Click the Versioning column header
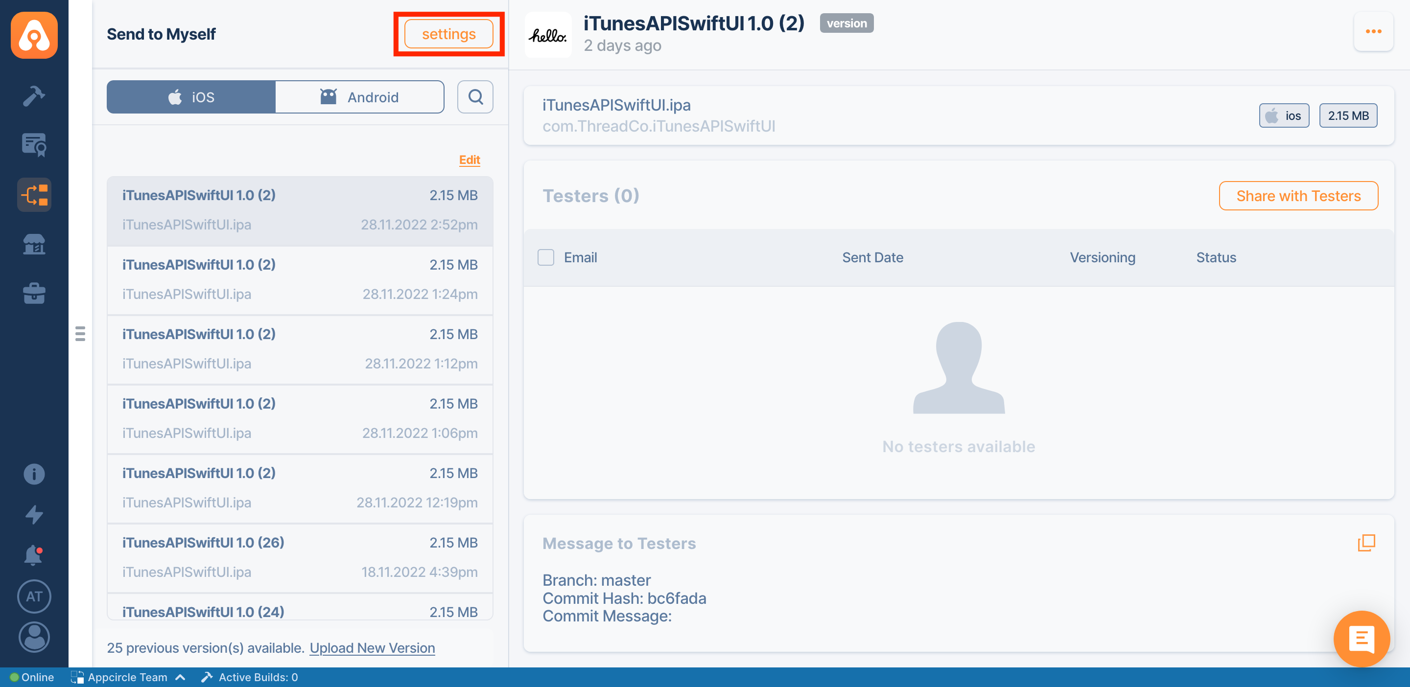Image resolution: width=1410 pixels, height=687 pixels. coord(1103,257)
